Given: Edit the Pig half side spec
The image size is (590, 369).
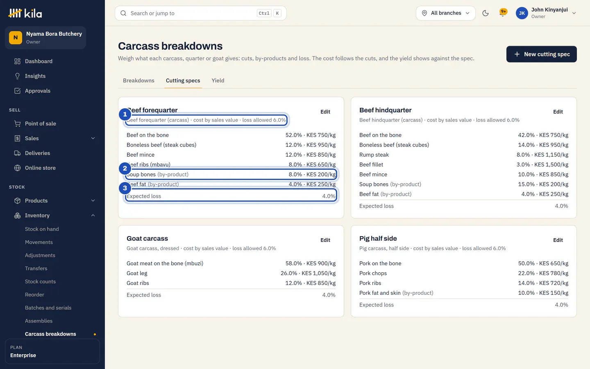Looking at the screenshot, I should point(558,240).
